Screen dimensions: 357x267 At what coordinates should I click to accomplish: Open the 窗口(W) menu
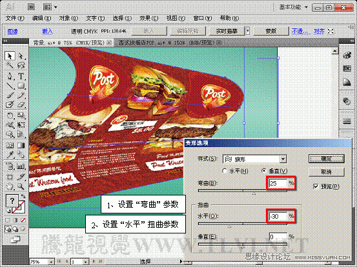tap(203, 18)
